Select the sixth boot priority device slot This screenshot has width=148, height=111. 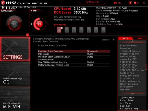pos(96,30)
